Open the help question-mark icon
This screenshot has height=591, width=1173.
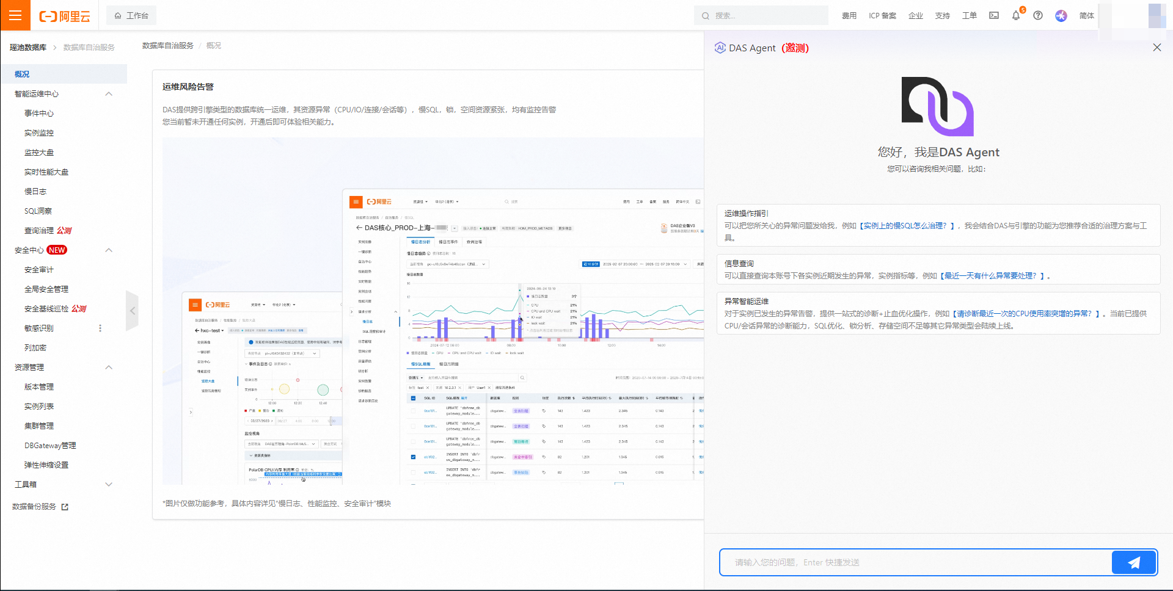pos(1038,15)
